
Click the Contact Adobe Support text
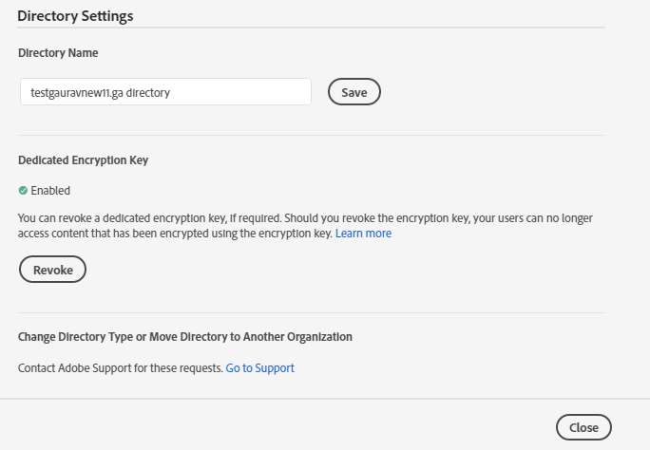click(x=121, y=367)
